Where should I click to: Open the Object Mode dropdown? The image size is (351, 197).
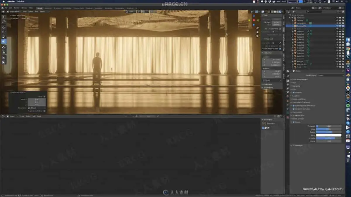(x=15, y=12)
